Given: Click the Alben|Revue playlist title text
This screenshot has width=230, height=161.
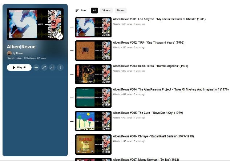Looking at the screenshot, I should [21, 47].
